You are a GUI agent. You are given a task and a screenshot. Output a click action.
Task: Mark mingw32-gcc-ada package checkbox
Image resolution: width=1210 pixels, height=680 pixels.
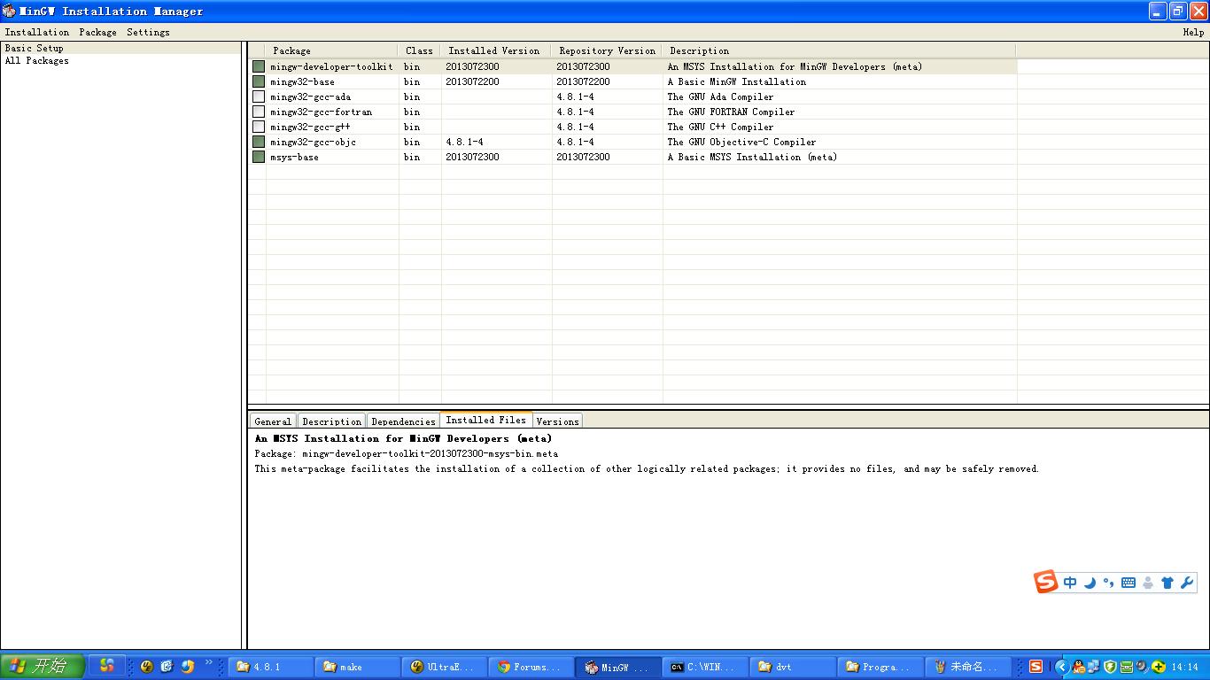click(x=259, y=97)
